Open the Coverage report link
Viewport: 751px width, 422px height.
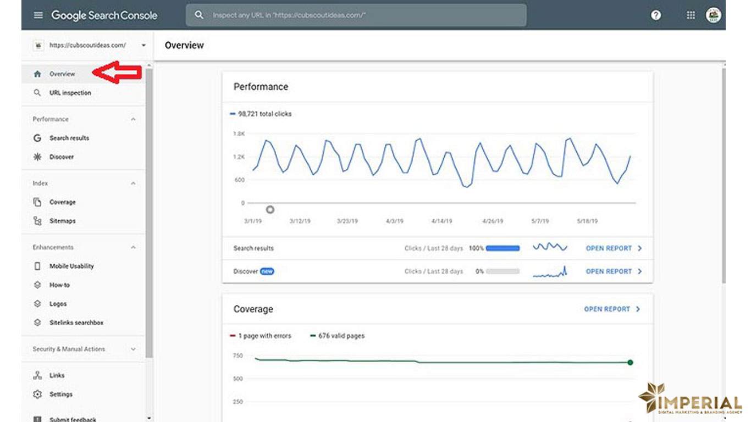coord(611,309)
